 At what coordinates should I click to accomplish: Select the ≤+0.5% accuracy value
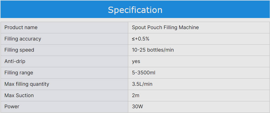click(x=140, y=39)
